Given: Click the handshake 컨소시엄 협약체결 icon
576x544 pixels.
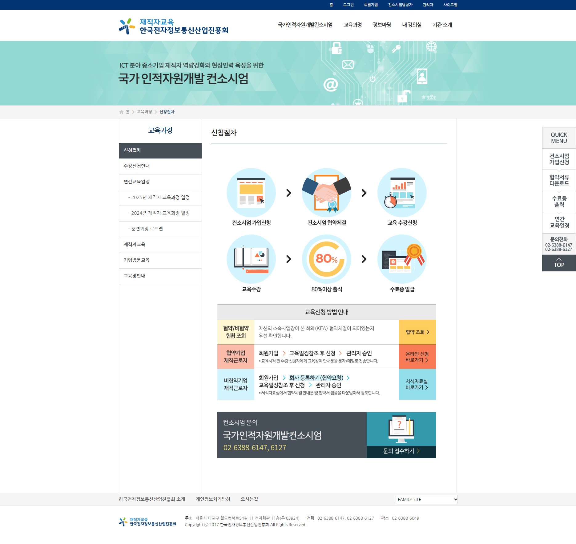Looking at the screenshot, I should 326,193.
